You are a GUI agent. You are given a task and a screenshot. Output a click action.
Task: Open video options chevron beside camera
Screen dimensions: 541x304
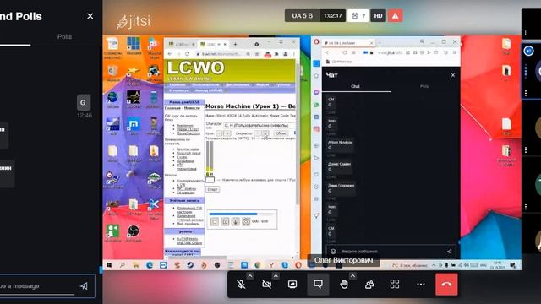tap(276, 276)
